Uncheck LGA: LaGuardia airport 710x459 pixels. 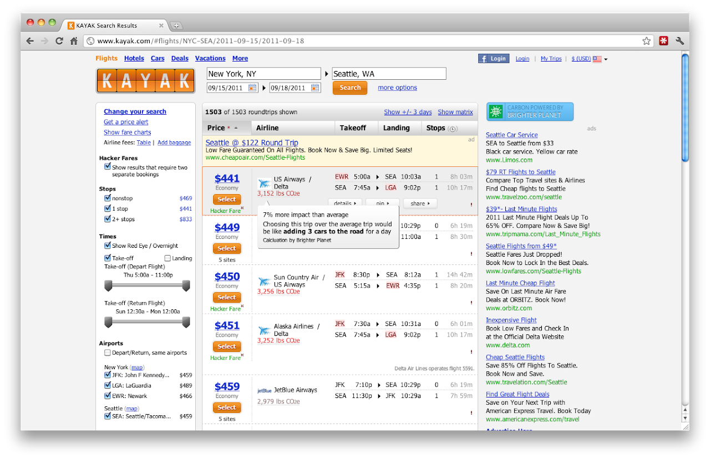click(108, 385)
